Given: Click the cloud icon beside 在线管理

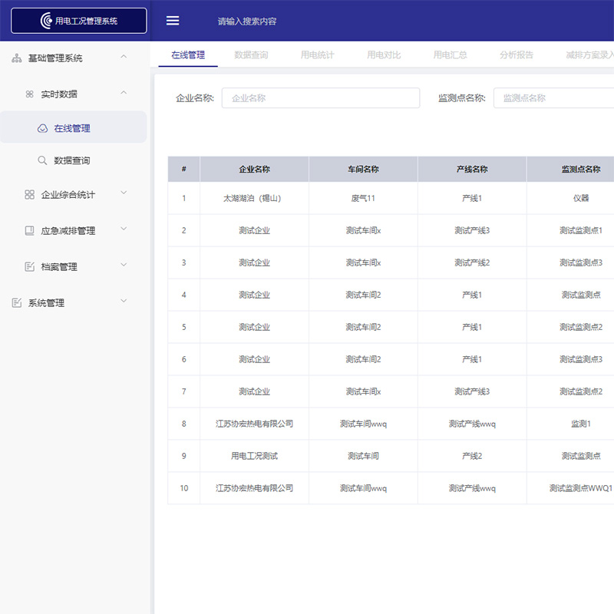Looking at the screenshot, I should 44,127.
